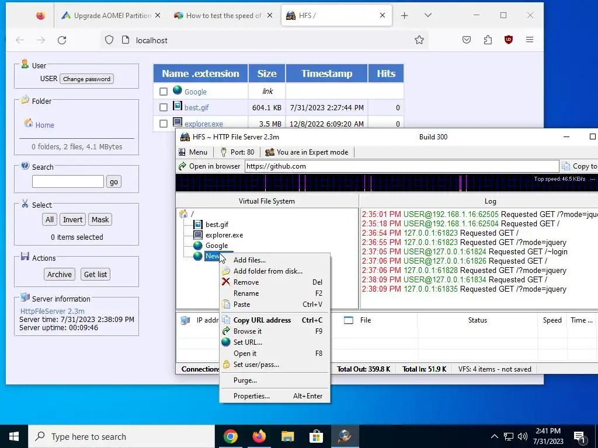Image resolution: width=598 pixels, height=448 pixels.
Task: Open Google Chrome from the taskbar
Action: click(x=230, y=436)
